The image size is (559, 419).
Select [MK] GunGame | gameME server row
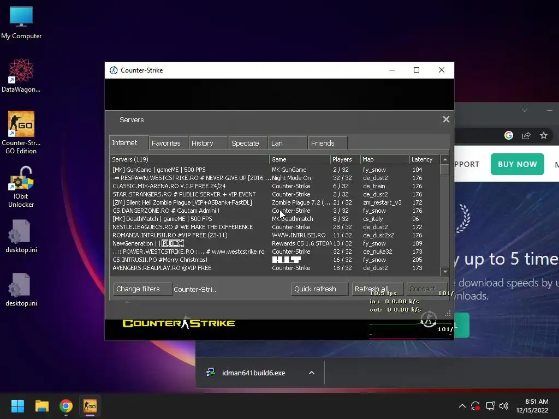click(x=275, y=170)
